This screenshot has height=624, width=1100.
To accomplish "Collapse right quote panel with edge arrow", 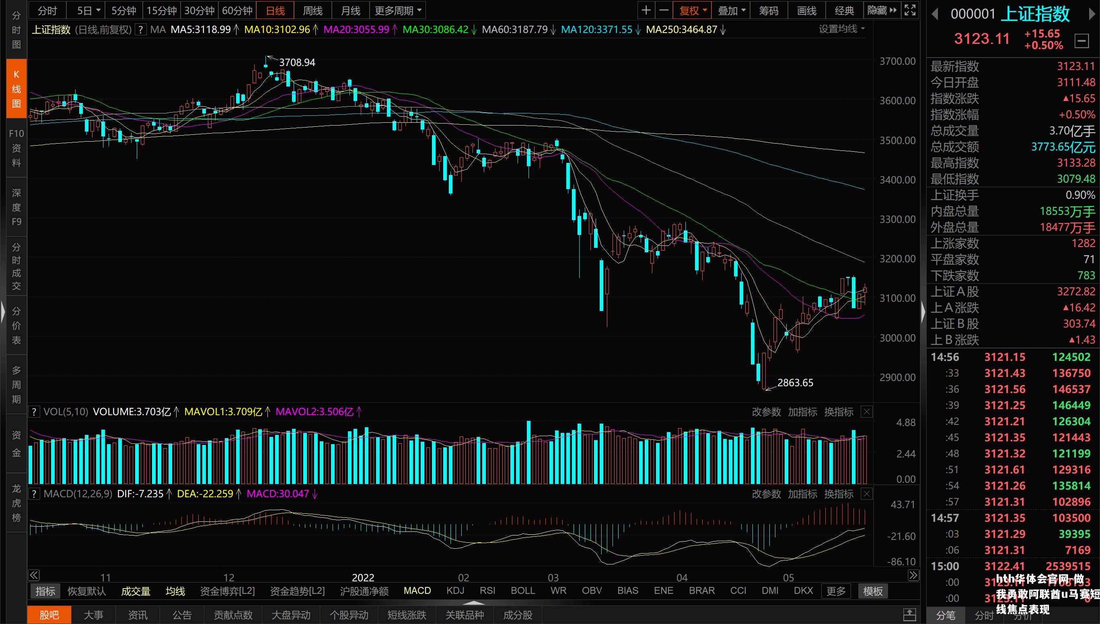I will pyautogui.click(x=923, y=311).
